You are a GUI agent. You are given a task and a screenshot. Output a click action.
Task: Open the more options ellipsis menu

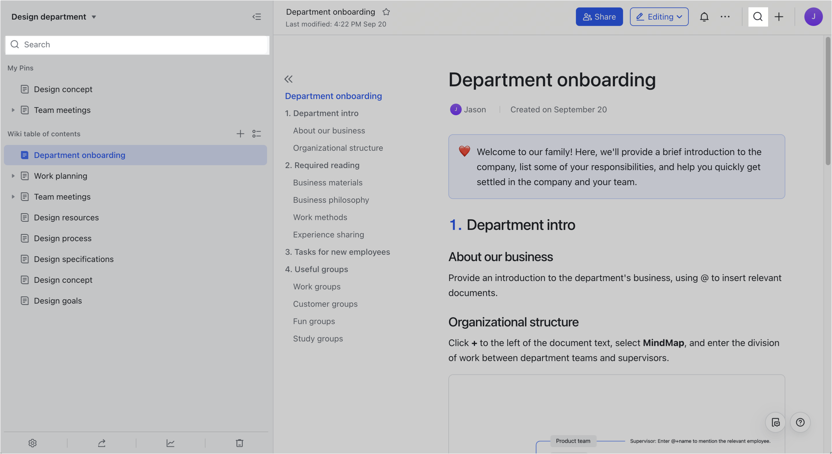click(x=725, y=17)
